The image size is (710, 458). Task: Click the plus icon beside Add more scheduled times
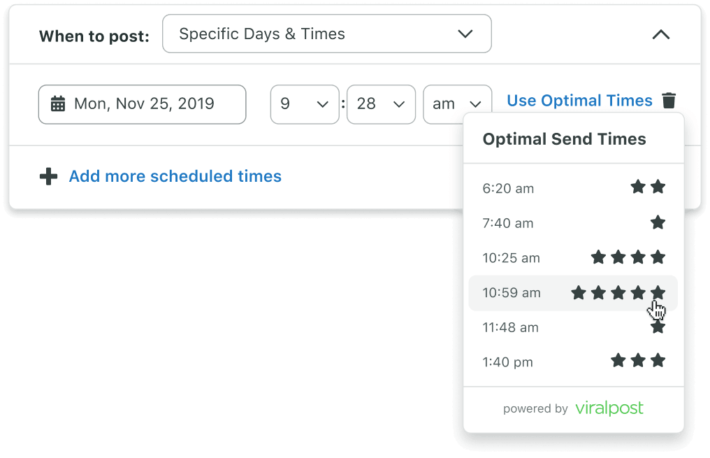tap(48, 176)
